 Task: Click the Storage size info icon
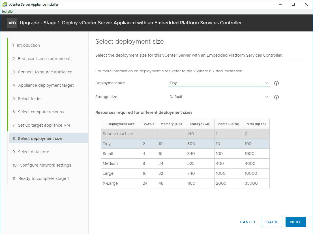[276, 97]
